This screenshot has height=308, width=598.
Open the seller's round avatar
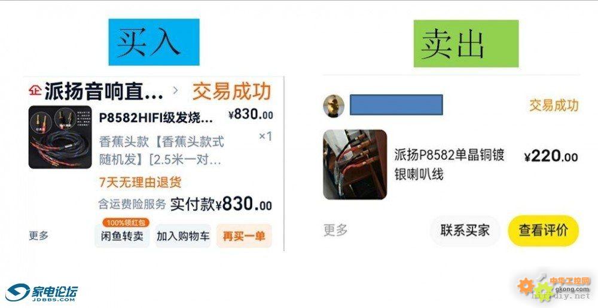334,106
